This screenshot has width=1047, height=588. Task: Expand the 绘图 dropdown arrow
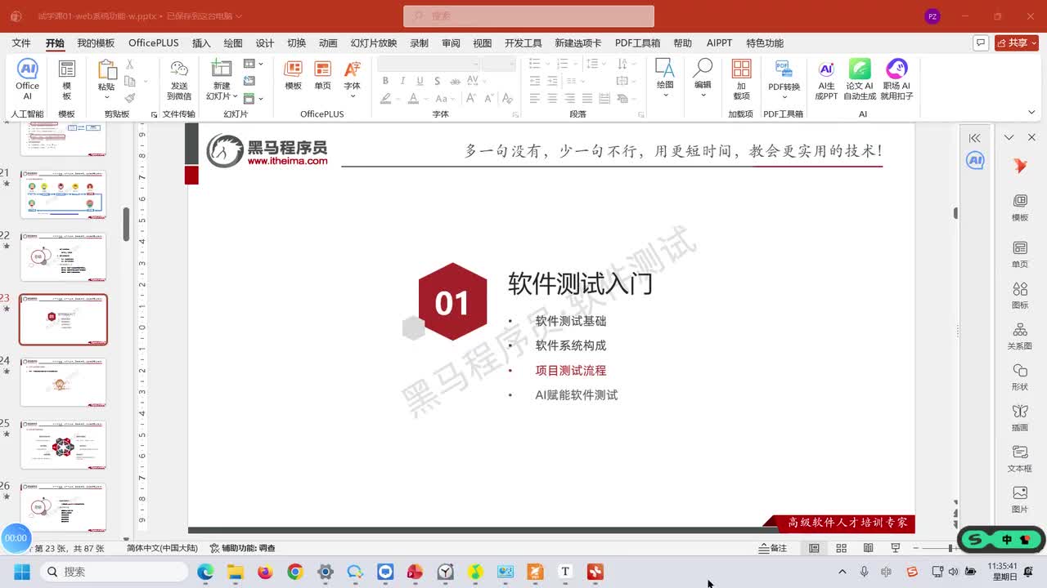click(665, 96)
